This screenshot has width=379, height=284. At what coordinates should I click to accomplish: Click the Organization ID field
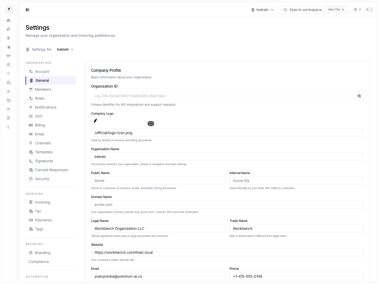point(221,96)
